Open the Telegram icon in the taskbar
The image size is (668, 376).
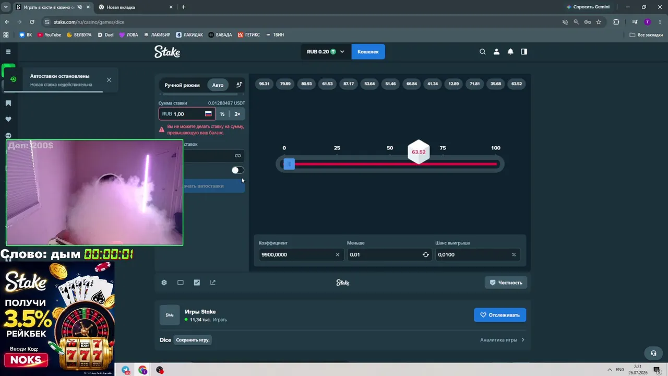126,370
